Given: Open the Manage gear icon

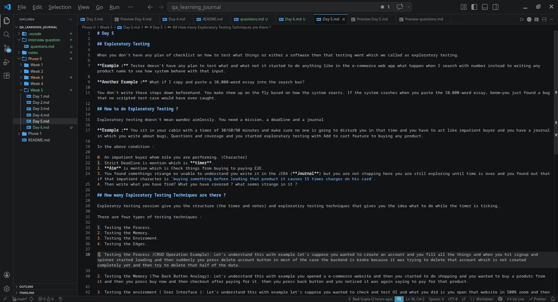Looking at the screenshot, I should (x=7, y=289).
